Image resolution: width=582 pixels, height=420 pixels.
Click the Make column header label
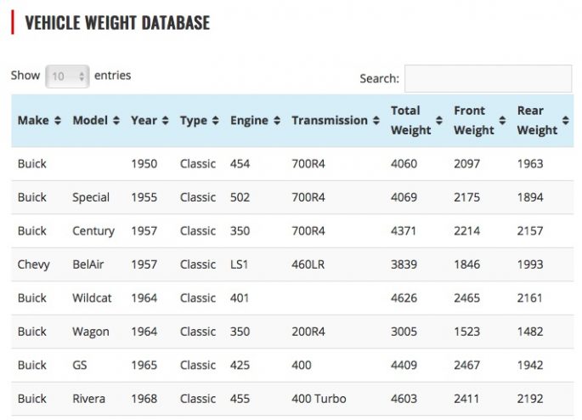coord(33,121)
